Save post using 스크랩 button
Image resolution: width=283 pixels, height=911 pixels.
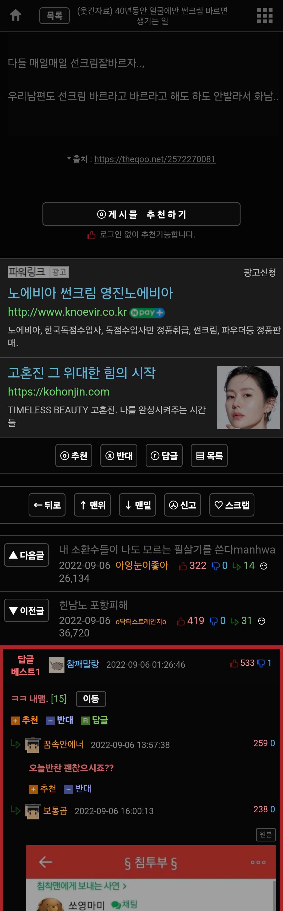tap(232, 505)
